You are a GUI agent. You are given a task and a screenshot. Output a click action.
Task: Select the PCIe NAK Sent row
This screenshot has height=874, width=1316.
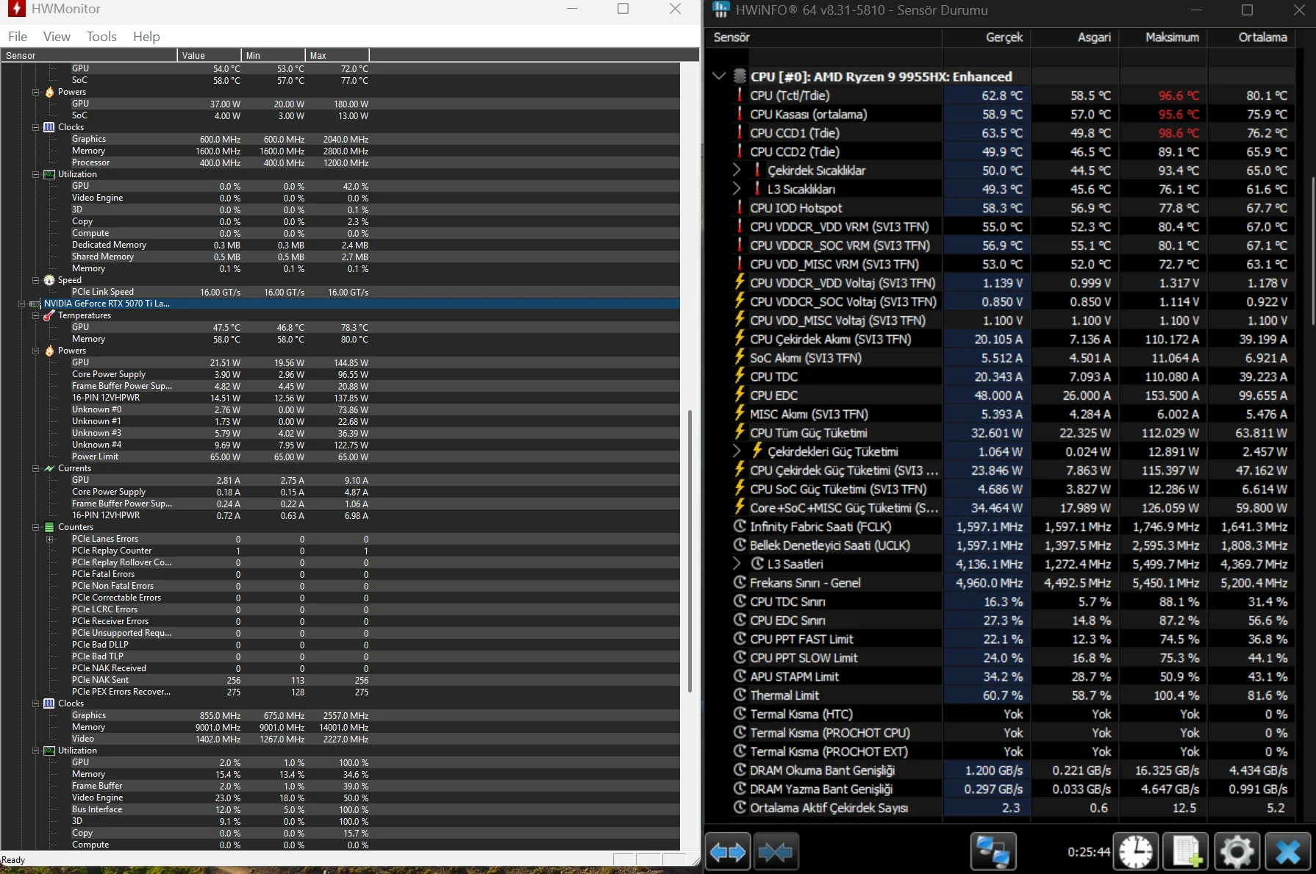tap(340, 680)
